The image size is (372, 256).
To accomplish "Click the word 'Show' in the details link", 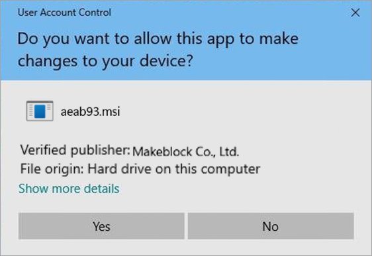I will (x=34, y=188).
